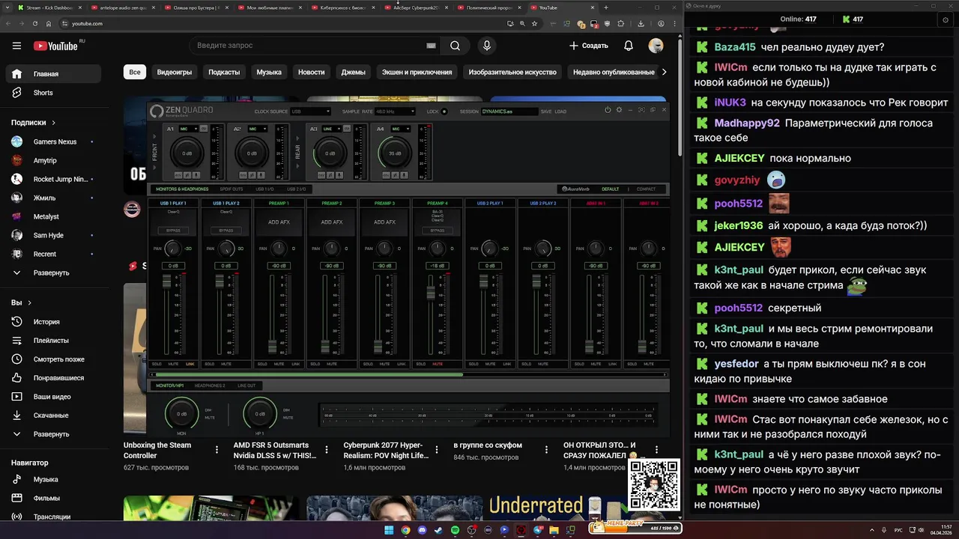Click the link icon next to A1 input type
The image size is (959, 539).
click(203, 129)
